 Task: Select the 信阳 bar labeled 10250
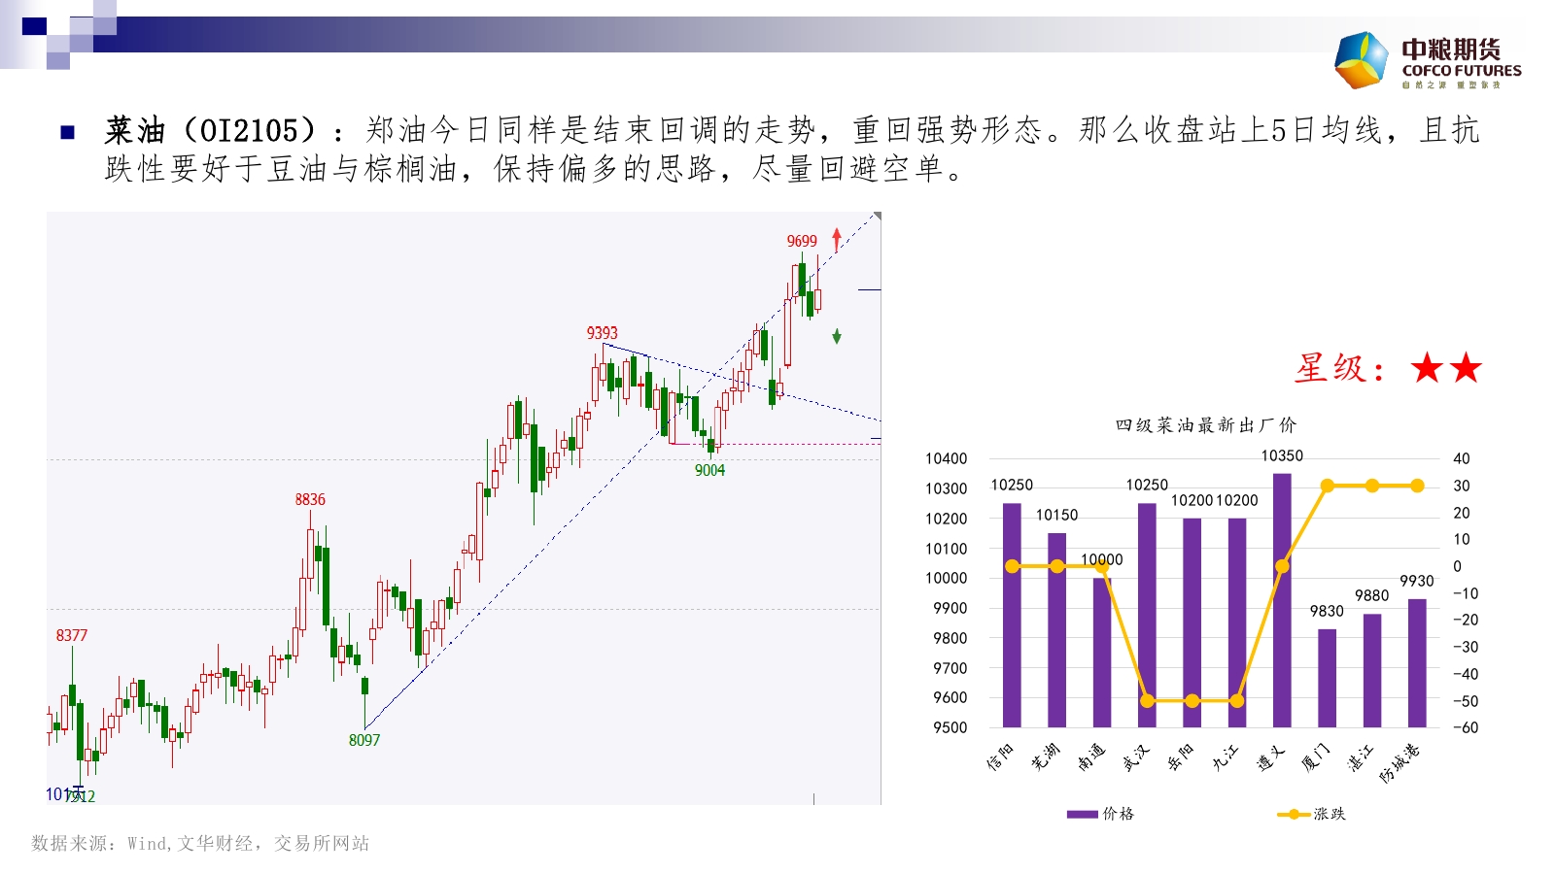pos(1012,615)
